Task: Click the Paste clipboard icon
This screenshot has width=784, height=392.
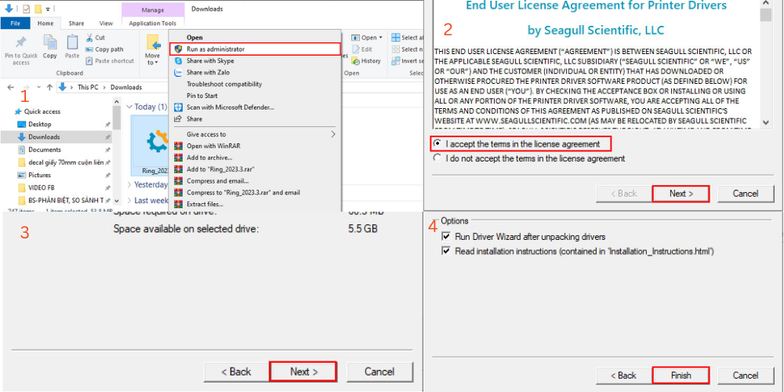Action: tap(72, 42)
